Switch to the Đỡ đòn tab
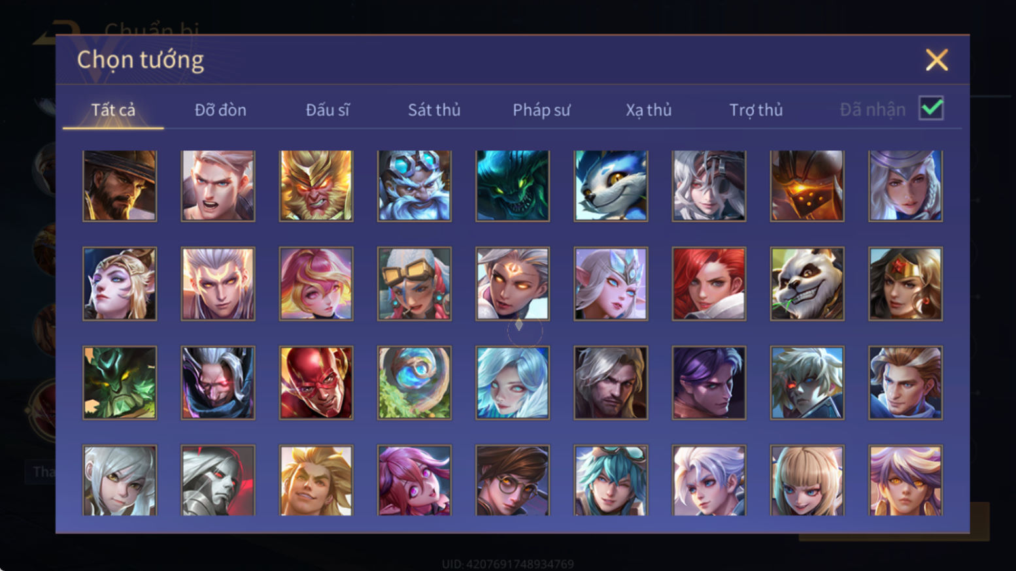This screenshot has height=571, width=1016. (220, 110)
